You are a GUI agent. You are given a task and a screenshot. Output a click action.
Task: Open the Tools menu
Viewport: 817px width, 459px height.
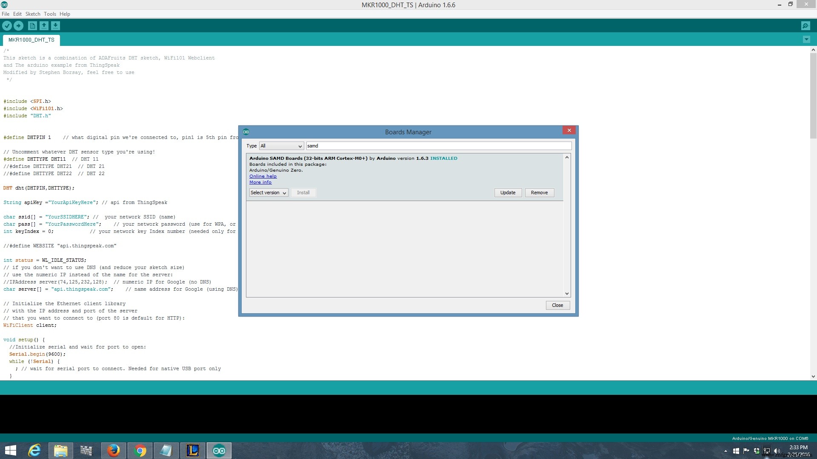point(50,14)
